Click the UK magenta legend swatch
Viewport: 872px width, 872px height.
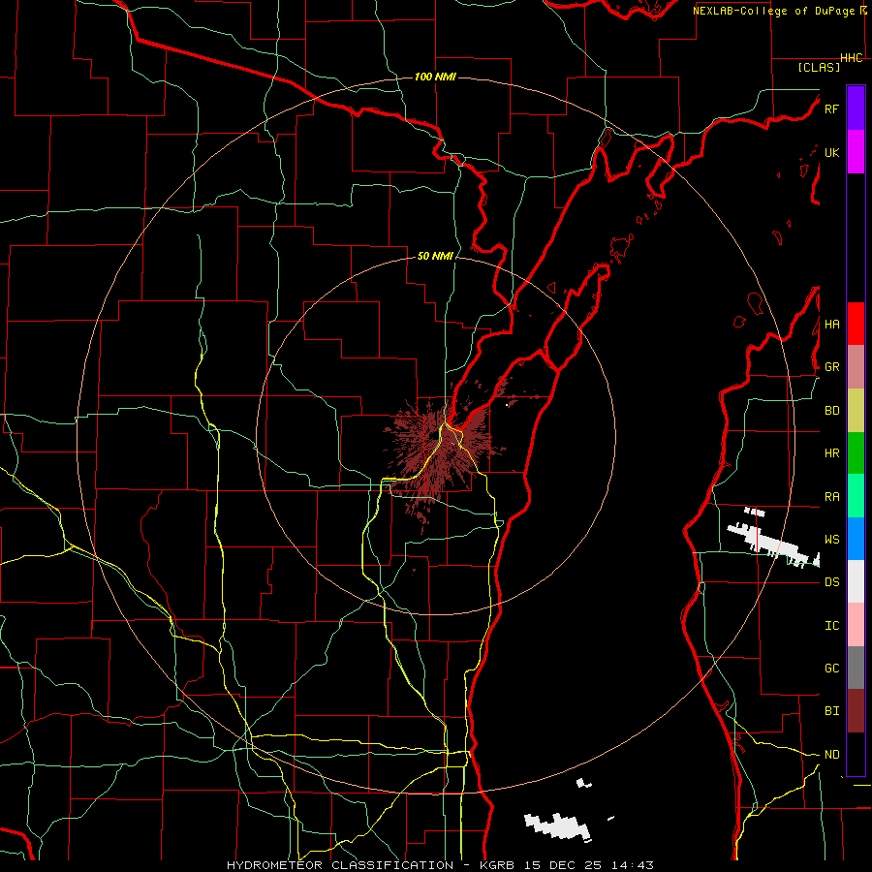[856, 152]
